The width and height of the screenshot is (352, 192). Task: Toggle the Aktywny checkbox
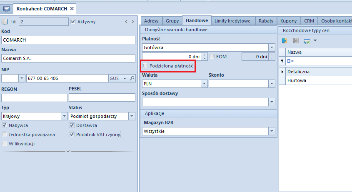[73, 22]
